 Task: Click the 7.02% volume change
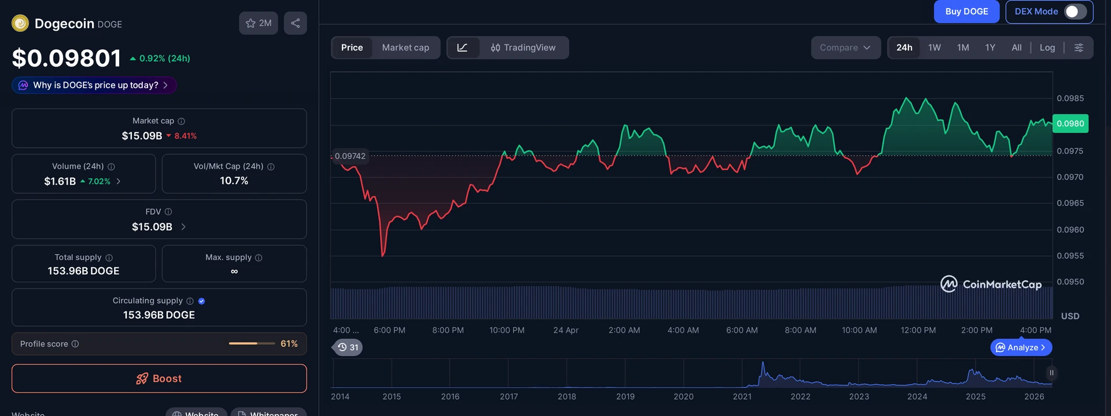(x=95, y=181)
